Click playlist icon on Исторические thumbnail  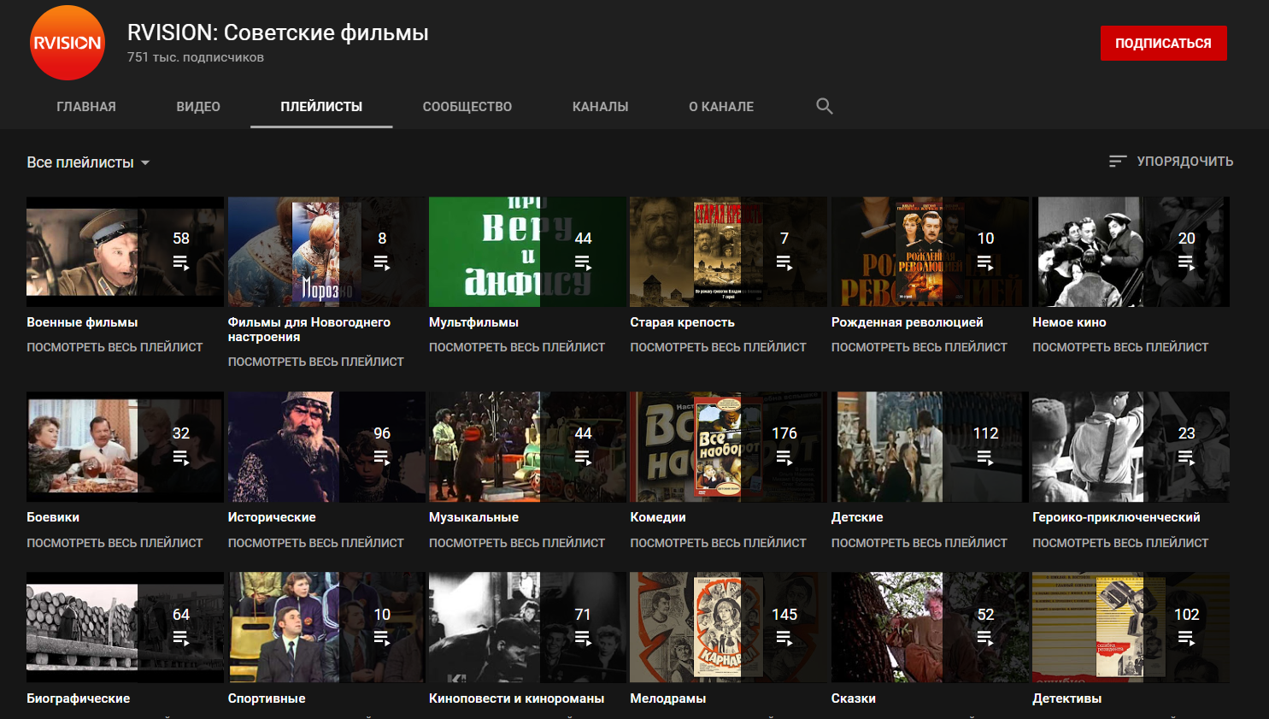tap(382, 457)
